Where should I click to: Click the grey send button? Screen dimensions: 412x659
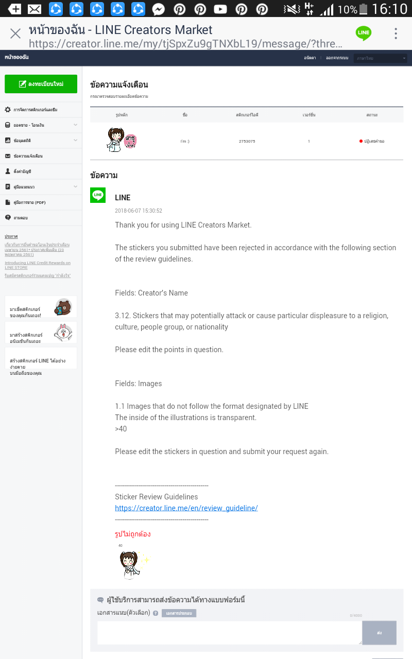[x=379, y=633]
